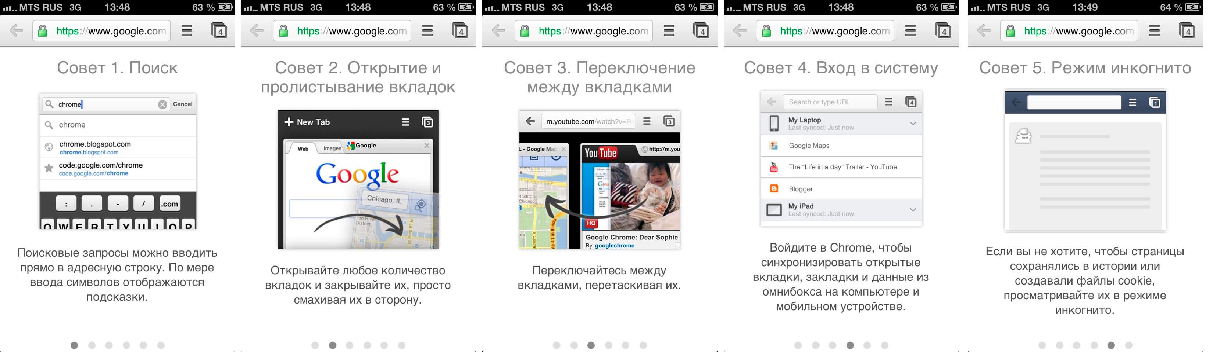Tap the last page dot on Совет 5 screen

1129,345
